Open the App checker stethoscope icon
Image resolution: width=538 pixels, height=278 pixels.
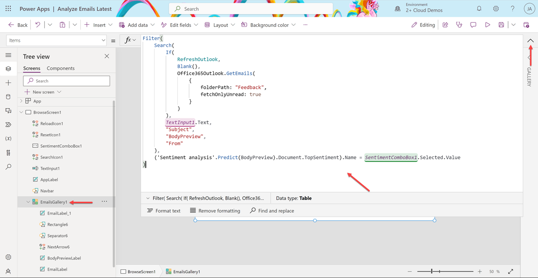coord(459,25)
